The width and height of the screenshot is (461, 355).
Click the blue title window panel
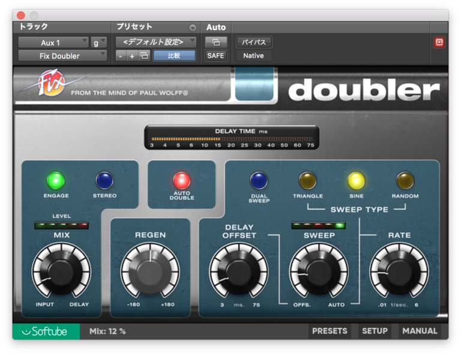tap(255, 84)
